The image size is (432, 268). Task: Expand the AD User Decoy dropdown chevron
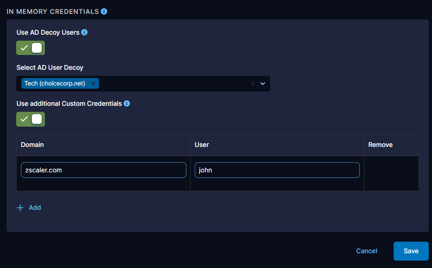tap(263, 84)
